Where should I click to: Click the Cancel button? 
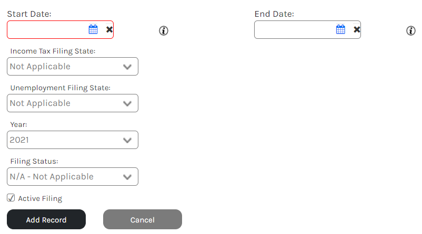coord(143,219)
